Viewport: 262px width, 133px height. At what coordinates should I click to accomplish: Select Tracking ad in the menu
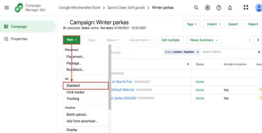tap(73, 98)
